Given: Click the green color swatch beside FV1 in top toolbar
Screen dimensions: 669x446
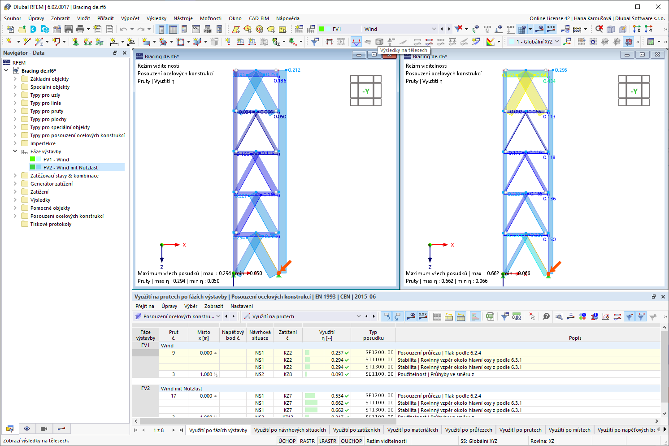Looking at the screenshot, I should (321, 29).
